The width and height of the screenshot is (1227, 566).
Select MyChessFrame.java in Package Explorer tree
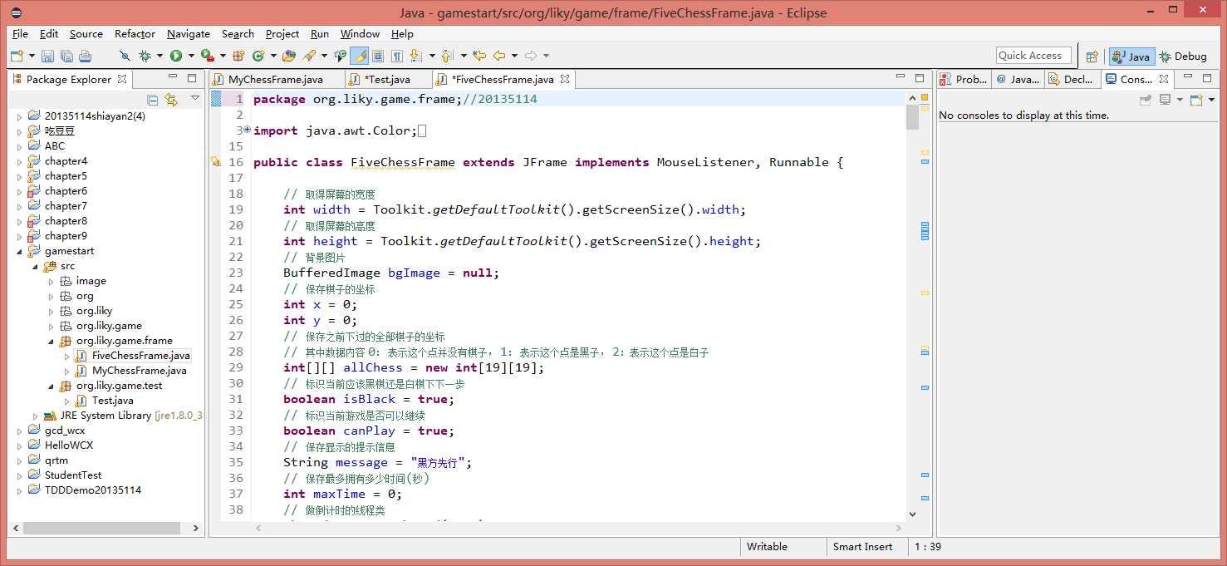131,371
